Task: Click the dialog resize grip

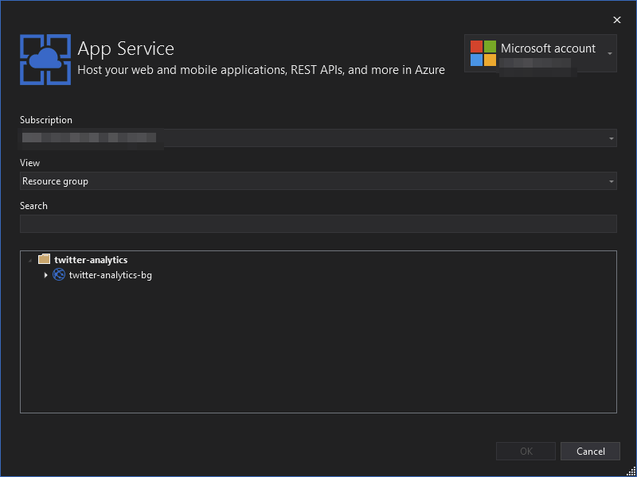Action: click(x=631, y=471)
